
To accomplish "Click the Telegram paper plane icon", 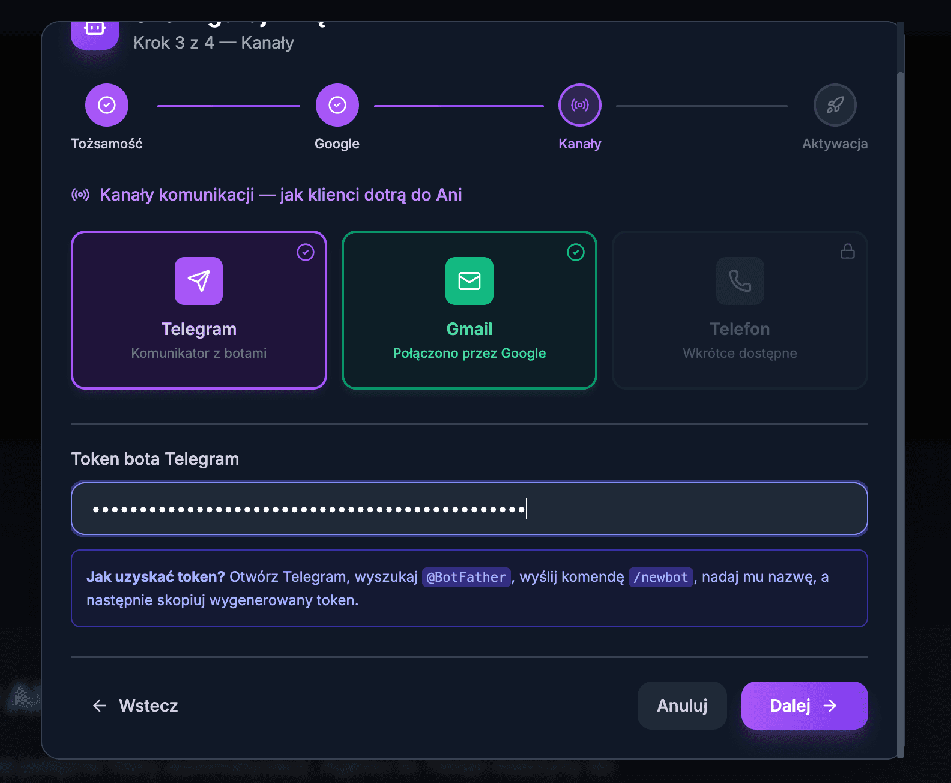I will (x=199, y=281).
